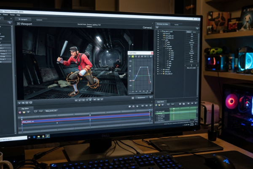Image resolution: width=253 pixels, height=169 pixels.
Task: Open the Camera1 camera selector in viewport
Action: tap(147, 27)
